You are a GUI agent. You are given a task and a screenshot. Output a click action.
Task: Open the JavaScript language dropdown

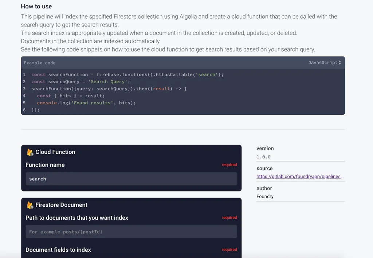click(x=325, y=63)
